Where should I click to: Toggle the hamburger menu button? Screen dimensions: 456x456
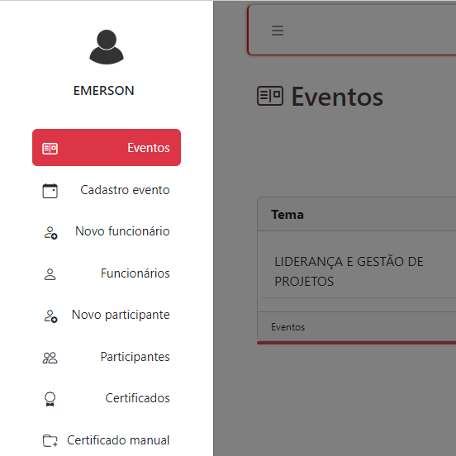coord(278,31)
